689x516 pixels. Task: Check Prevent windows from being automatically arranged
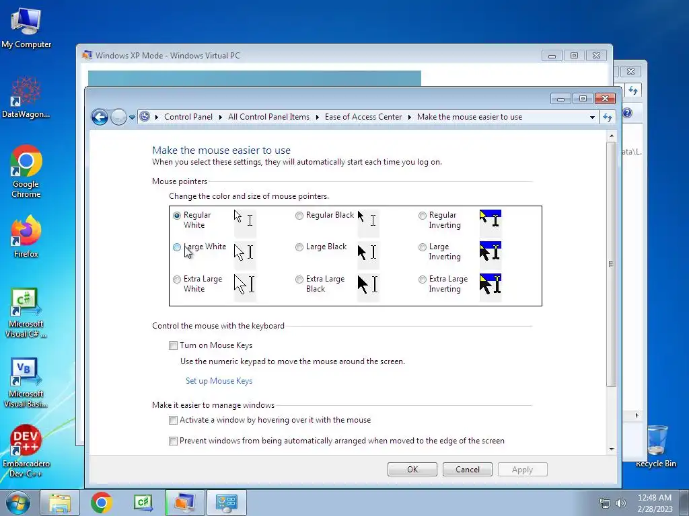[x=173, y=441]
